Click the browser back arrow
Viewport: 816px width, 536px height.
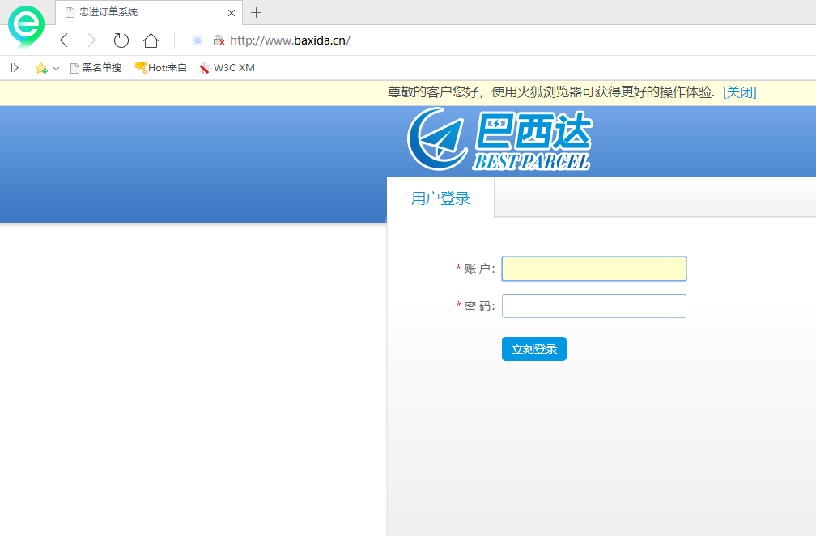point(64,40)
